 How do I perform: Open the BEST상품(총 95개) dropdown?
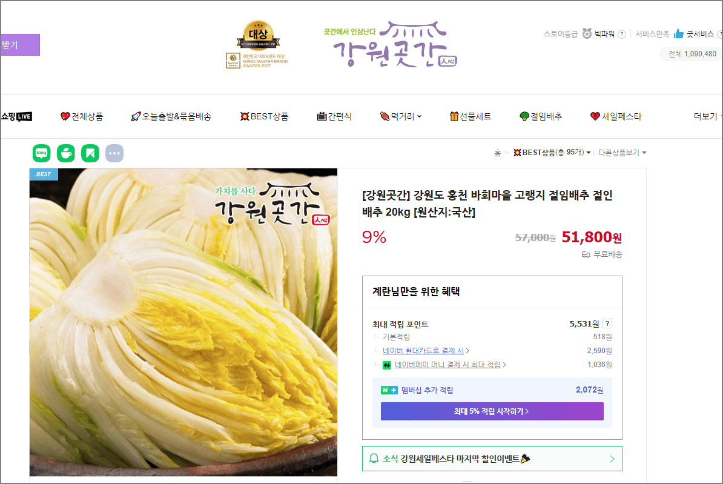(x=552, y=153)
